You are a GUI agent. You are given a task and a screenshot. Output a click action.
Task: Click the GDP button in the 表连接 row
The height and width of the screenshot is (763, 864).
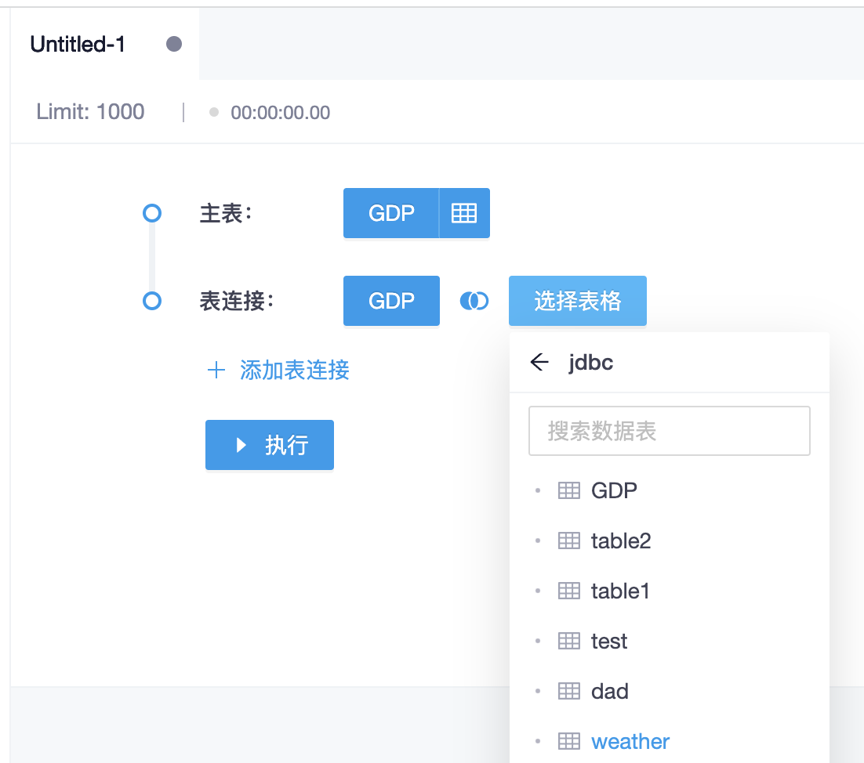coord(390,301)
